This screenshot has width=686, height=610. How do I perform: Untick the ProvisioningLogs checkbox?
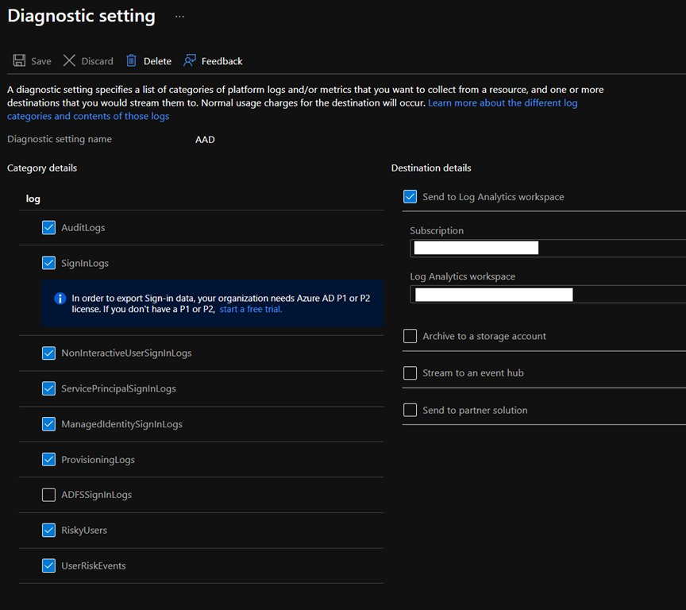pyautogui.click(x=49, y=460)
